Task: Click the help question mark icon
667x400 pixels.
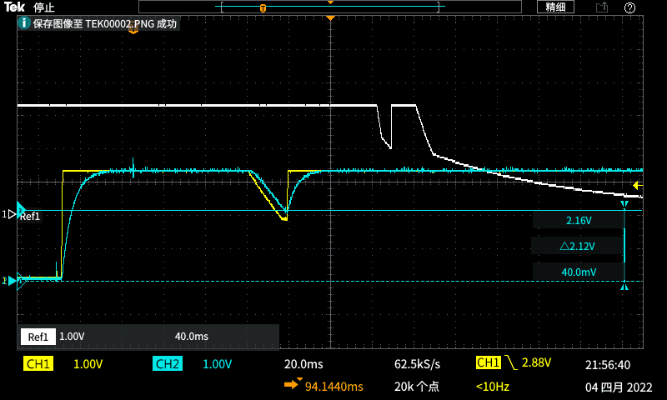Action: (x=629, y=7)
